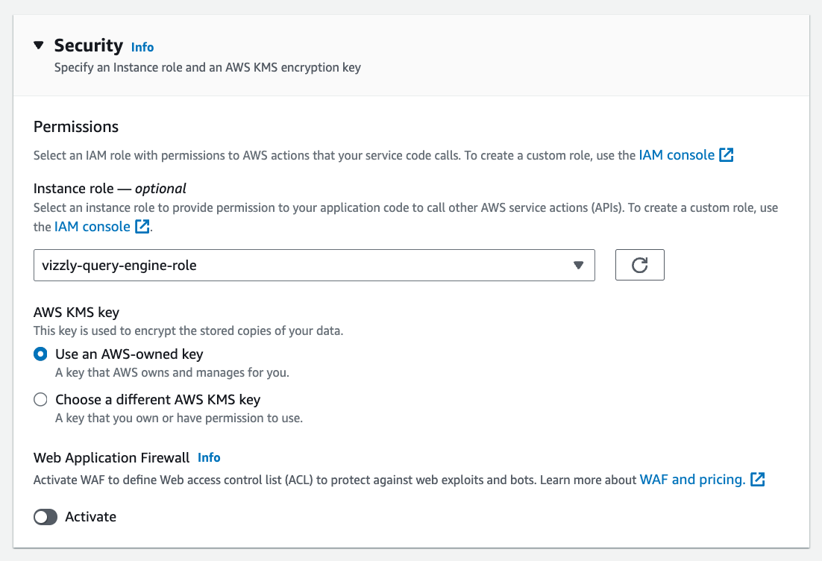Refresh the instance role list
This screenshot has width=822, height=561.
(x=639, y=265)
